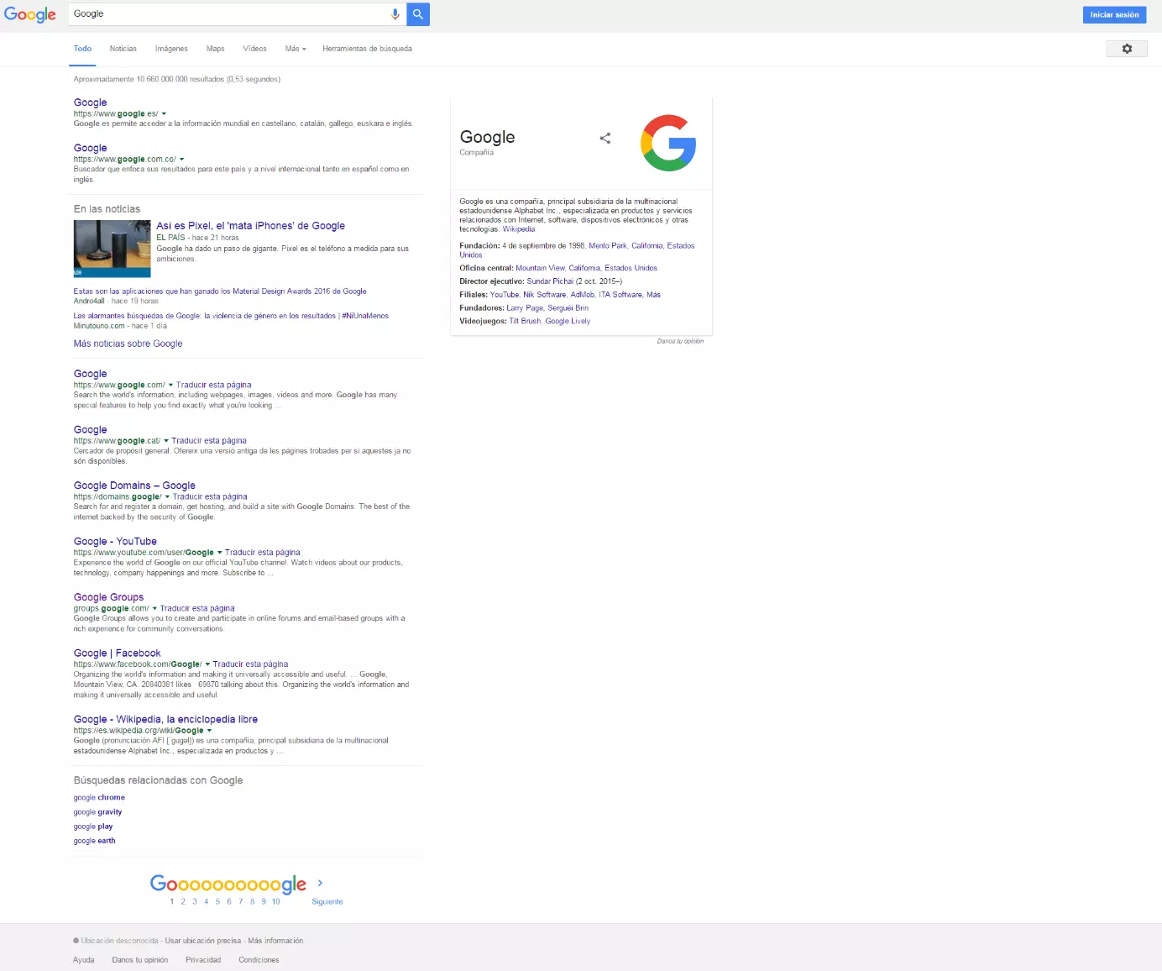Click Más información in footer
The image size is (1162, 971).
[x=275, y=941]
